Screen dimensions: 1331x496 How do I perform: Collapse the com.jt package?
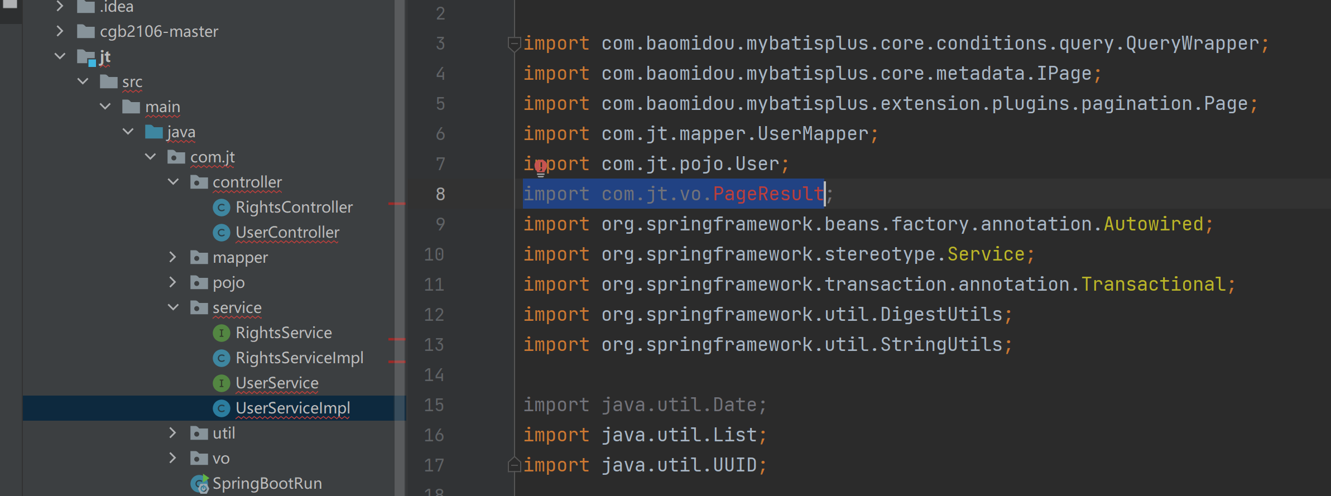point(150,157)
